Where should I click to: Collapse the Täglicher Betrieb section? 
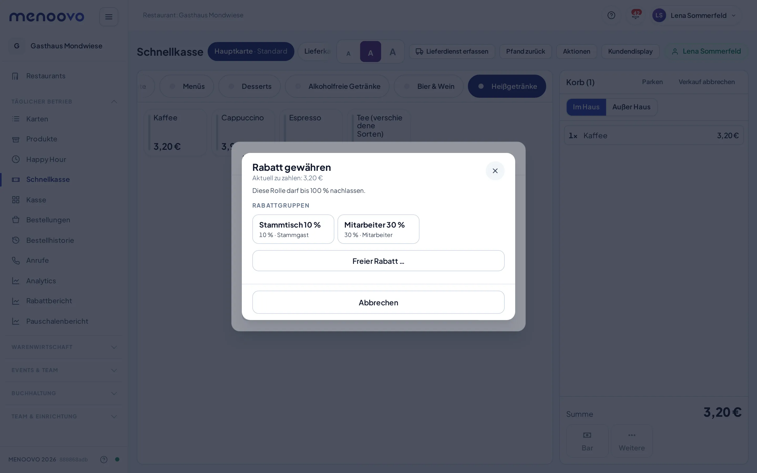[x=64, y=102]
